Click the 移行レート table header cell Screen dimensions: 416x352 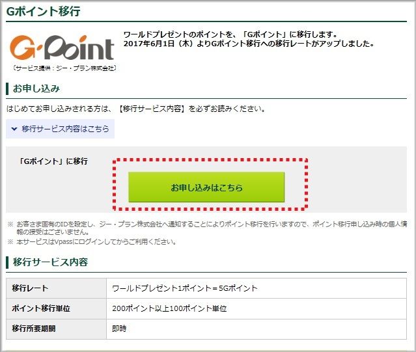(56, 288)
